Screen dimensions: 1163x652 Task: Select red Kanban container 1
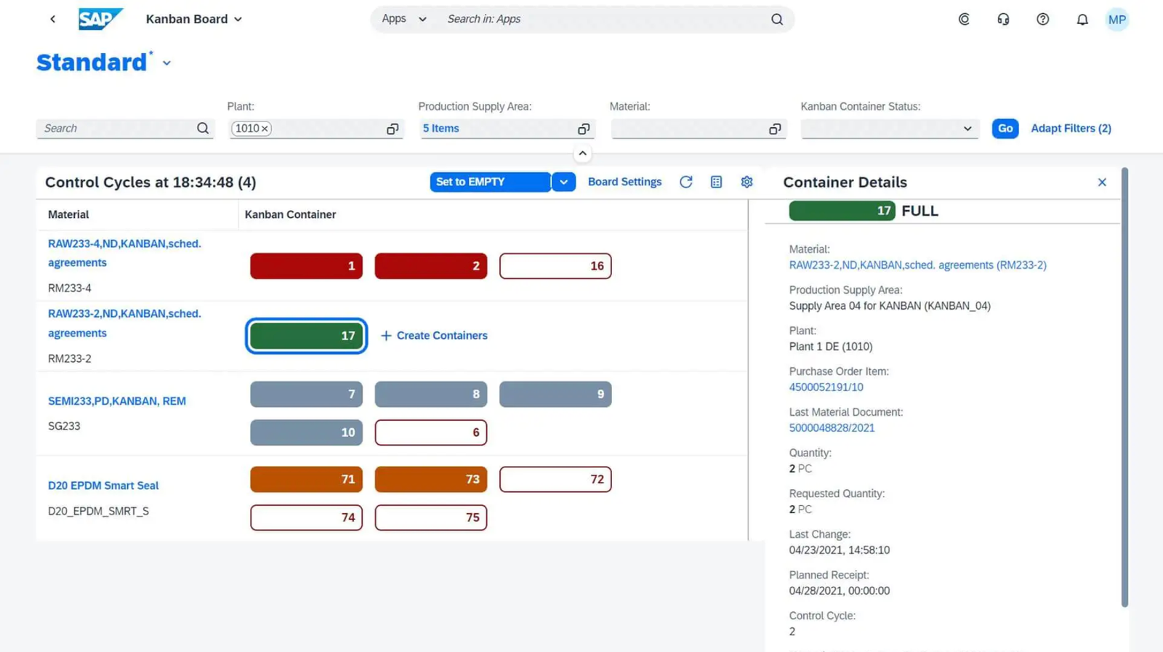pyautogui.click(x=306, y=266)
